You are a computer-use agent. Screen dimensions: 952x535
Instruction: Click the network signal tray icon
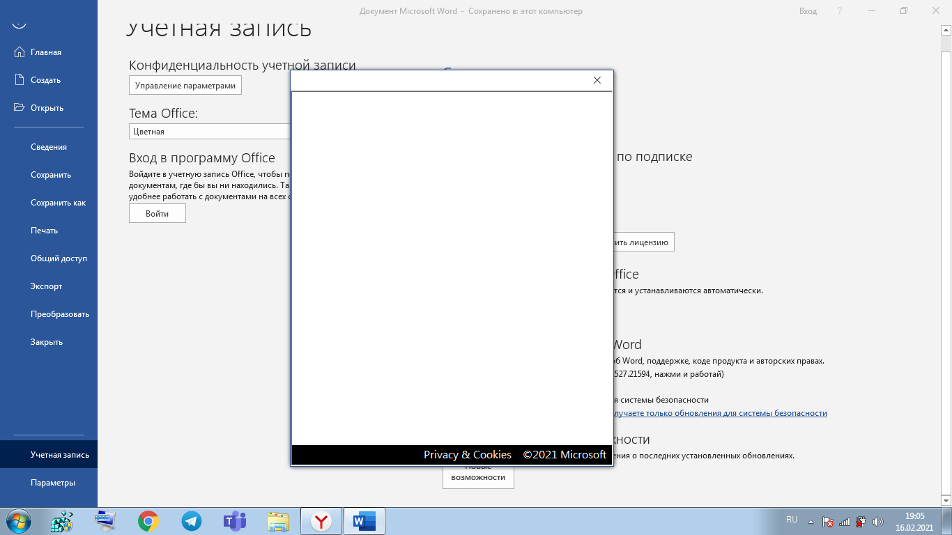pos(844,521)
